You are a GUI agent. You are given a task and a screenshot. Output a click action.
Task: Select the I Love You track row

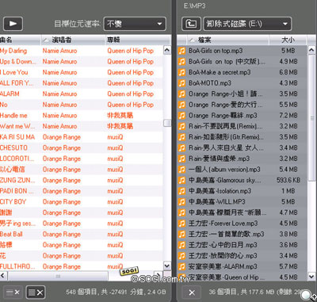(82, 72)
